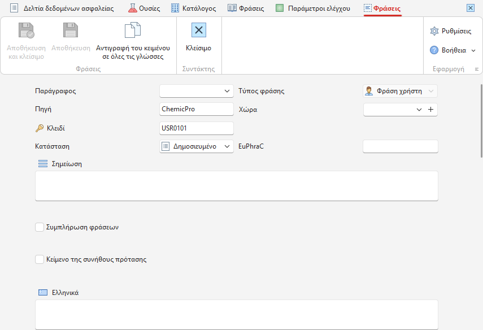The width and height of the screenshot is (483, 330).
Task: Add a country with the plus icon
Action: click(x=430, y=110)
